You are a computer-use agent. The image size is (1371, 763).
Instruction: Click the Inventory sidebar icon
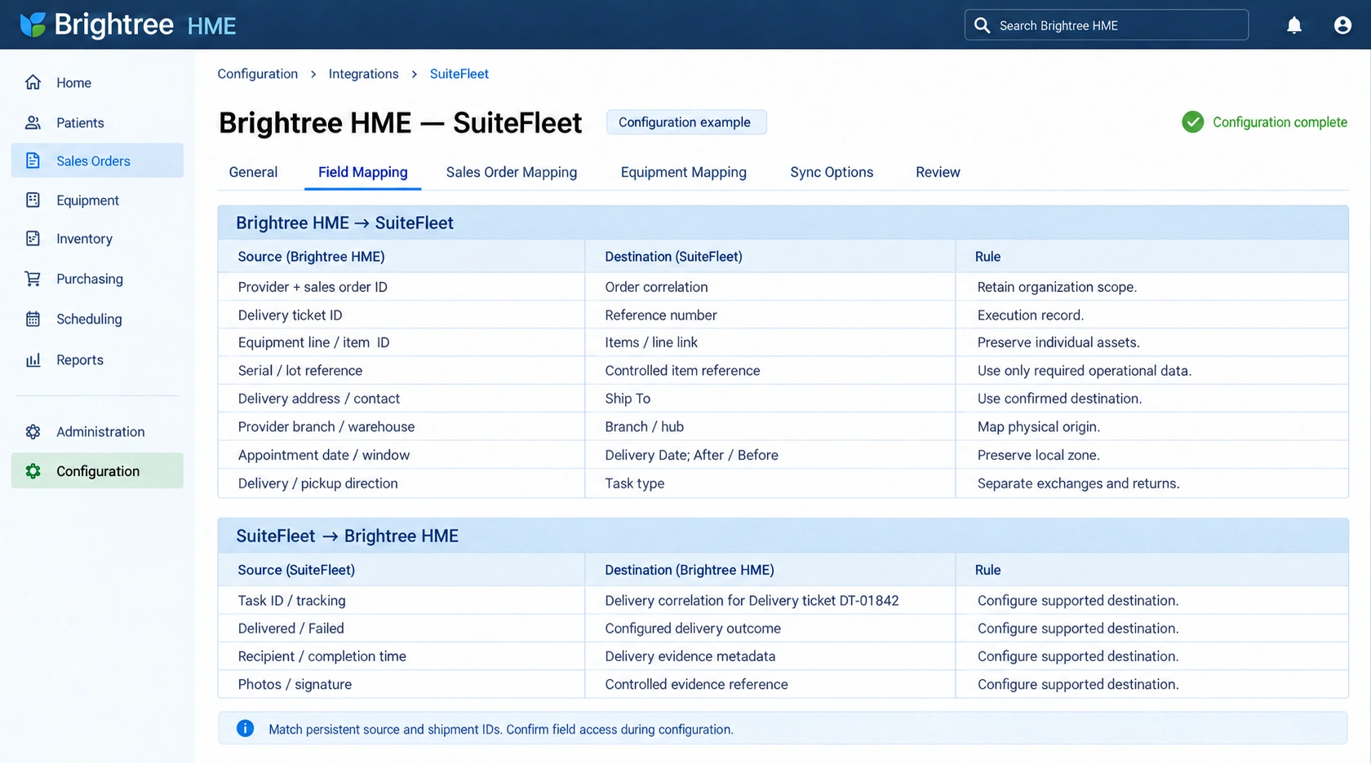point(33,238)
